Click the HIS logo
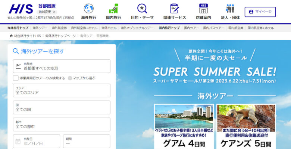 pyautogui.click(x=21, y=9)
